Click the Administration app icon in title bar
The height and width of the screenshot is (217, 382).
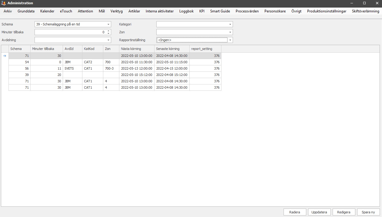click(x=4, y=3)
